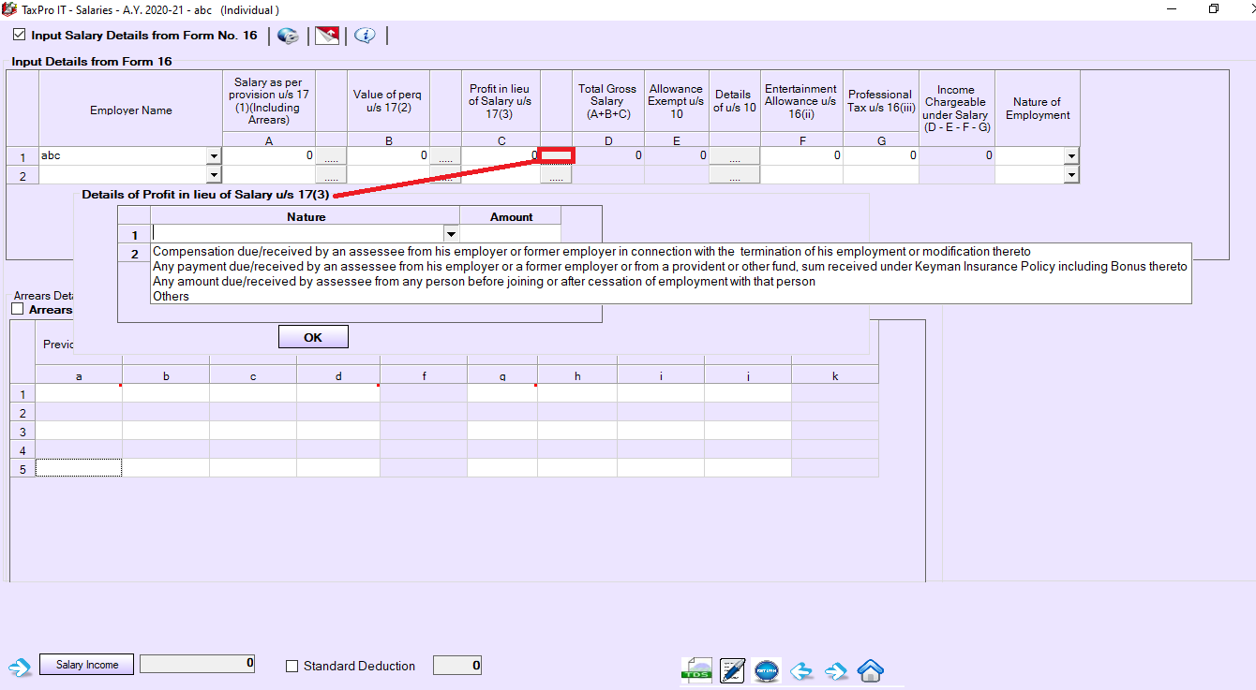Open details button next to column C row 2
The image size is (1256, 690).
pyautogui.click(x=556, y=174)
